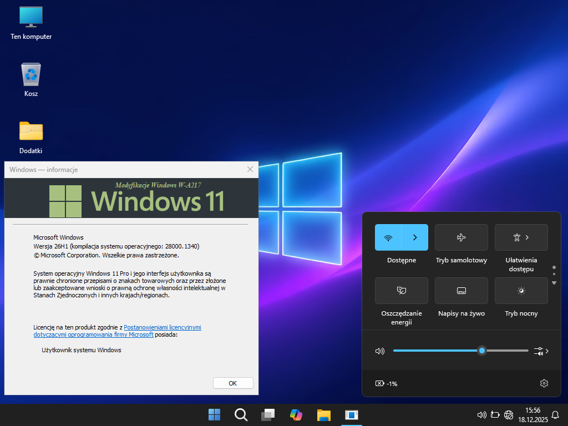
Task: Select the Dodatki folder on desktop
Action: coord(31,136)
